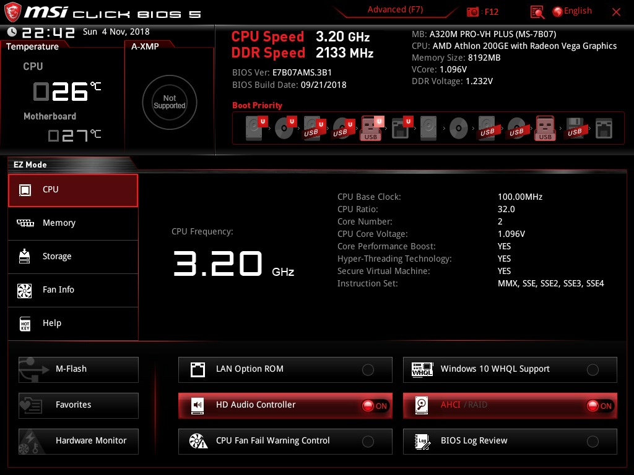The height and width of the screenshot is (475, 634).
Task: Click the CPU Ratio 32.0 value
Action: click(x=506, y=209)
